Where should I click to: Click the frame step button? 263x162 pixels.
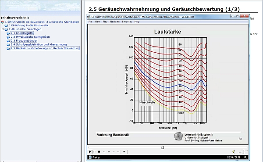124,151
